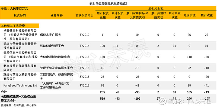Click the 天泽信息产业股份有限公司 row name
217x108 pixels.
point(21,57)
